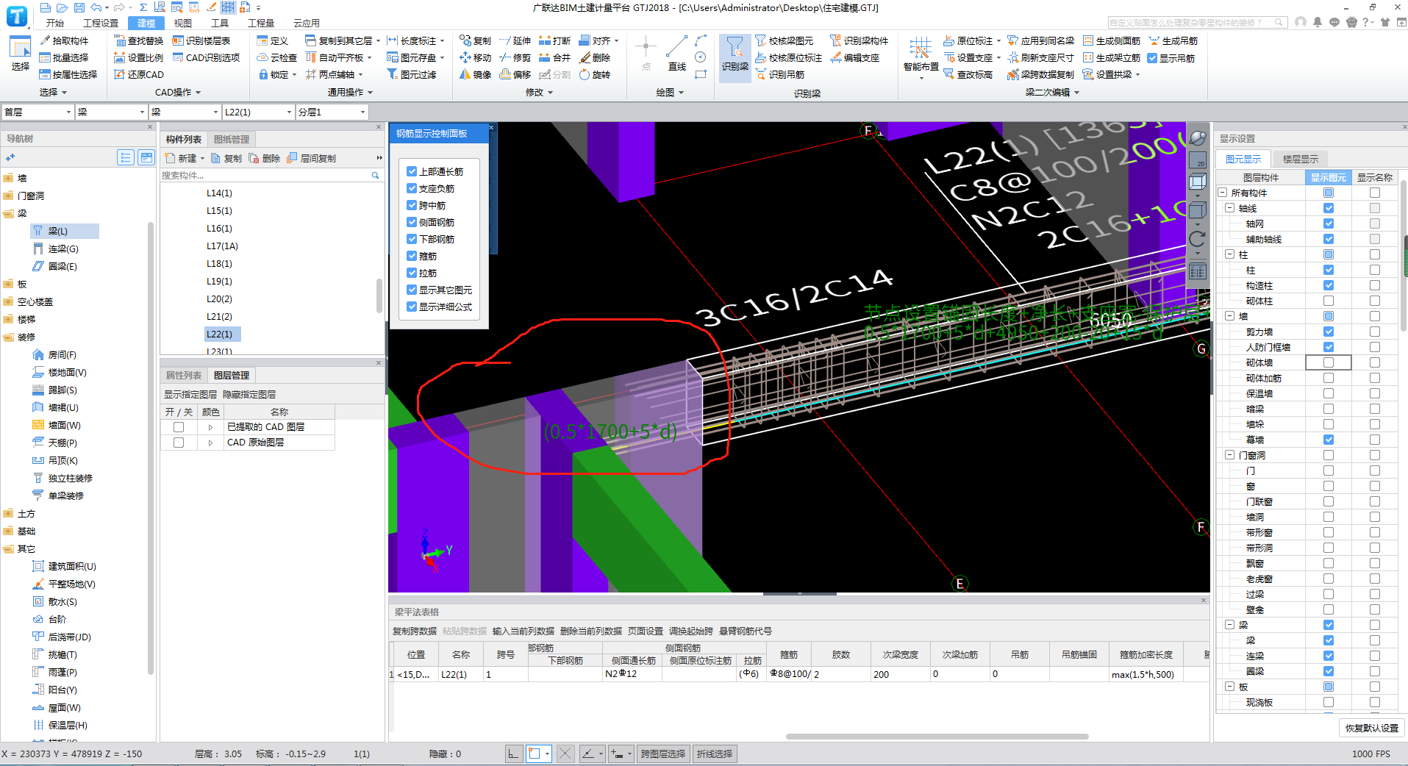The image size is (1408, 766).
Task: Enable 已提取的 CAD 图层 checkbox
Action: click(x=179, y=427)
